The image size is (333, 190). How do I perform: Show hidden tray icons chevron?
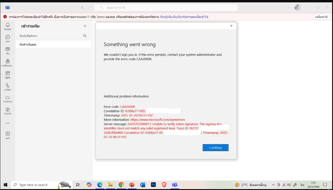point(273,185)
